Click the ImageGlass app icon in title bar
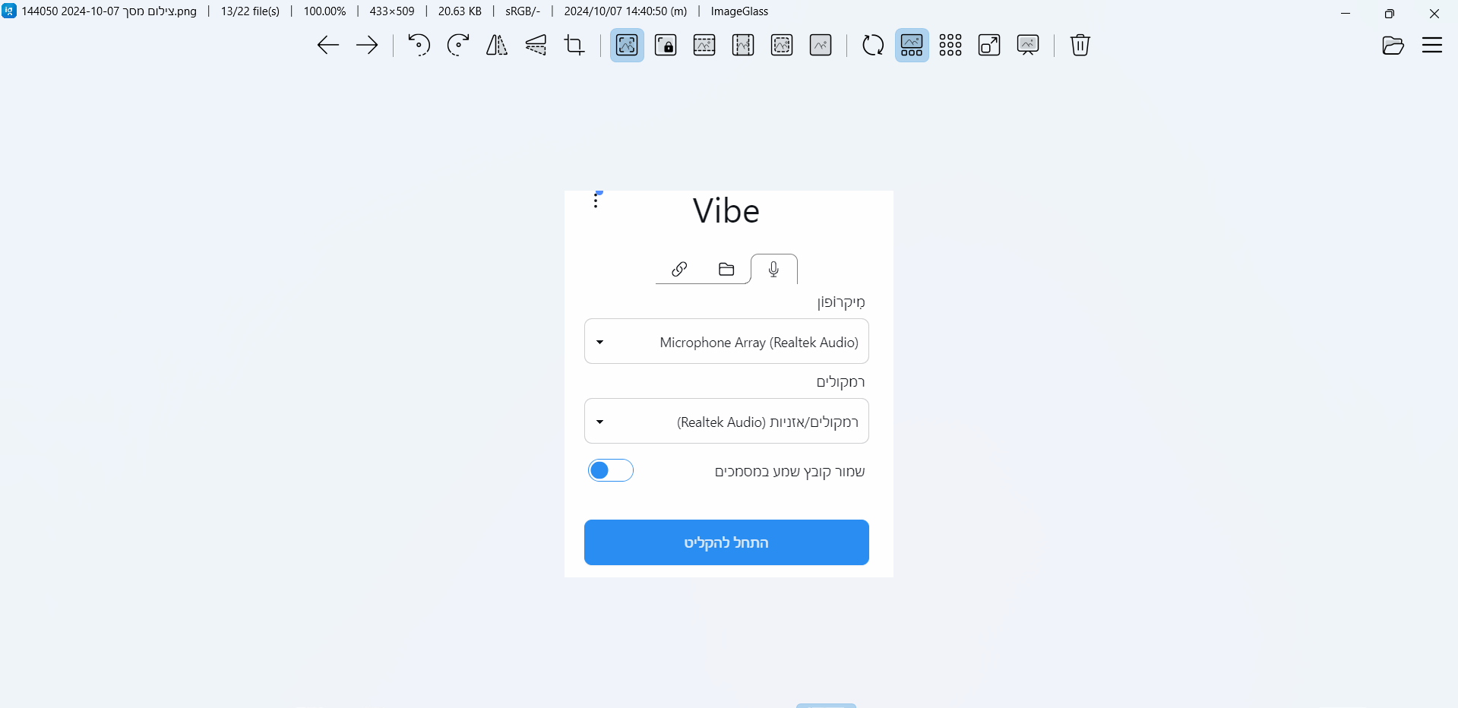 coord(9,11)
